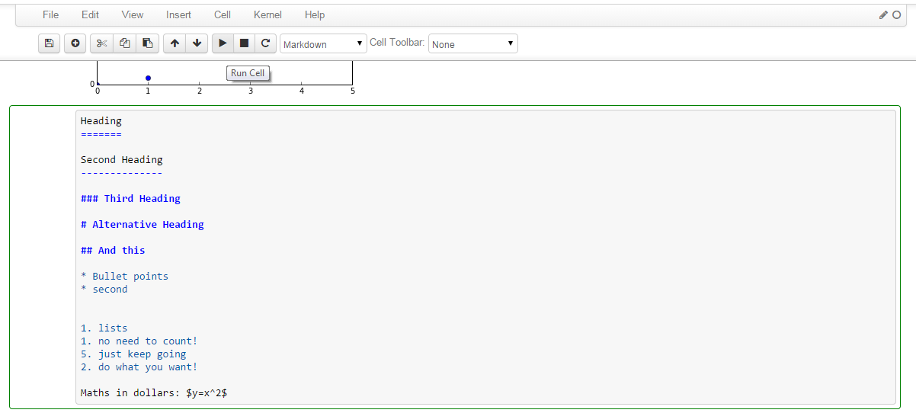Insert a new cell with the plus icon
This screenshot has height=413, width=916.
tap(75, 43)
